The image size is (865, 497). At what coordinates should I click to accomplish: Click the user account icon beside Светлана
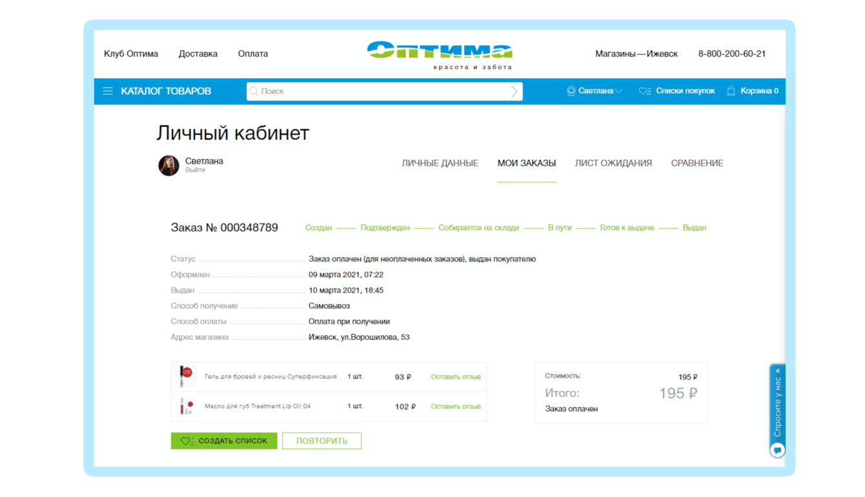[x=571, y=91]
